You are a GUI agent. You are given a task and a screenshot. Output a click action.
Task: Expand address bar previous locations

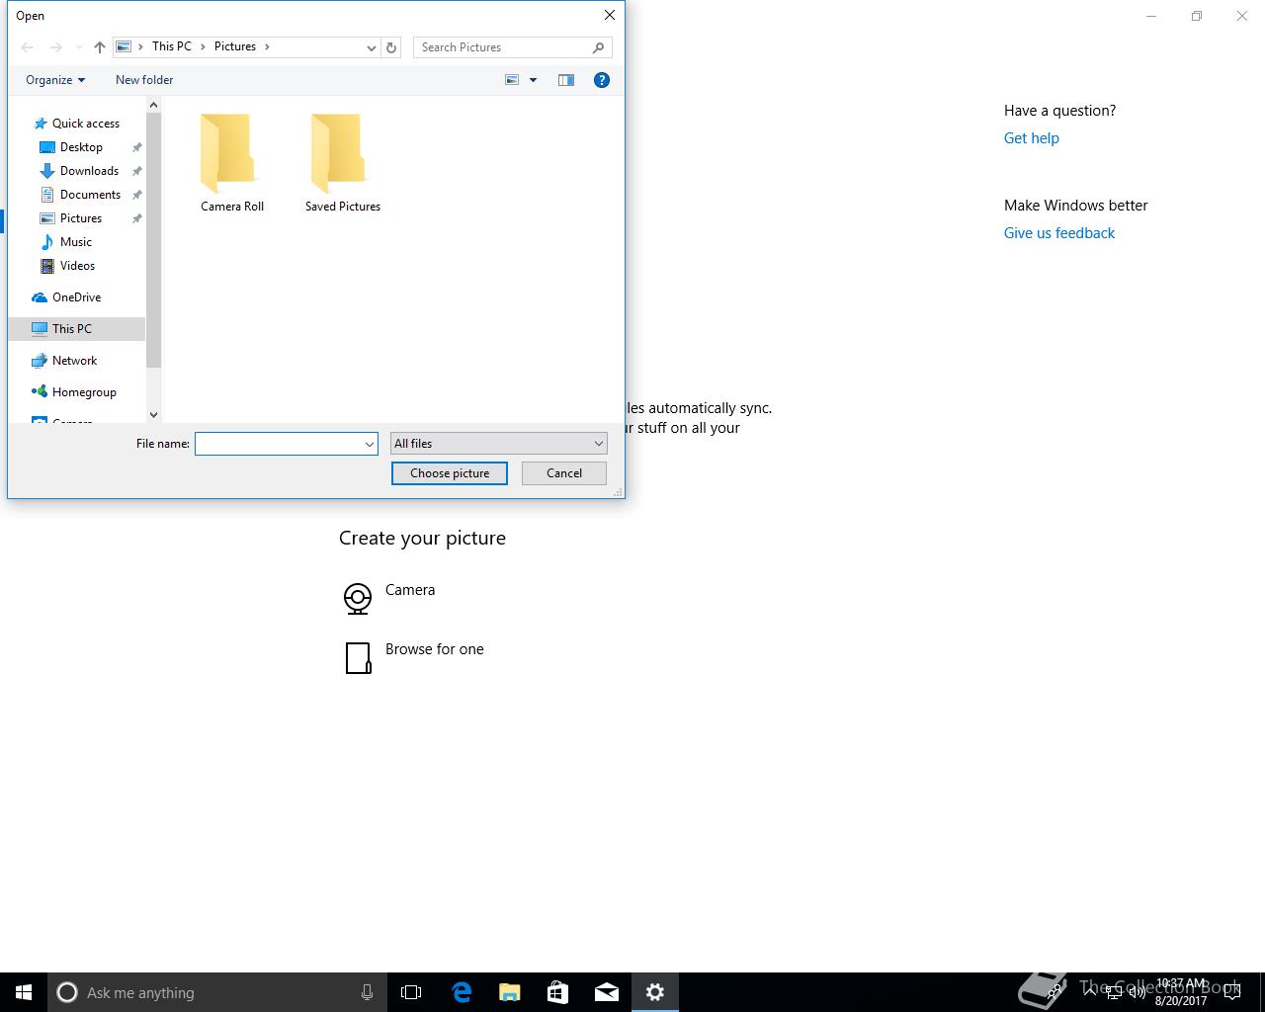[372, 47]
